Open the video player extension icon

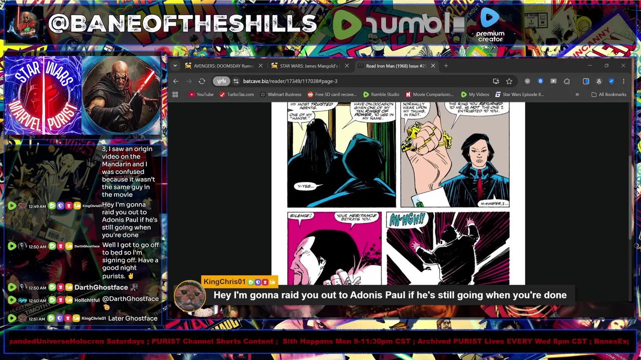click(553, 81)
